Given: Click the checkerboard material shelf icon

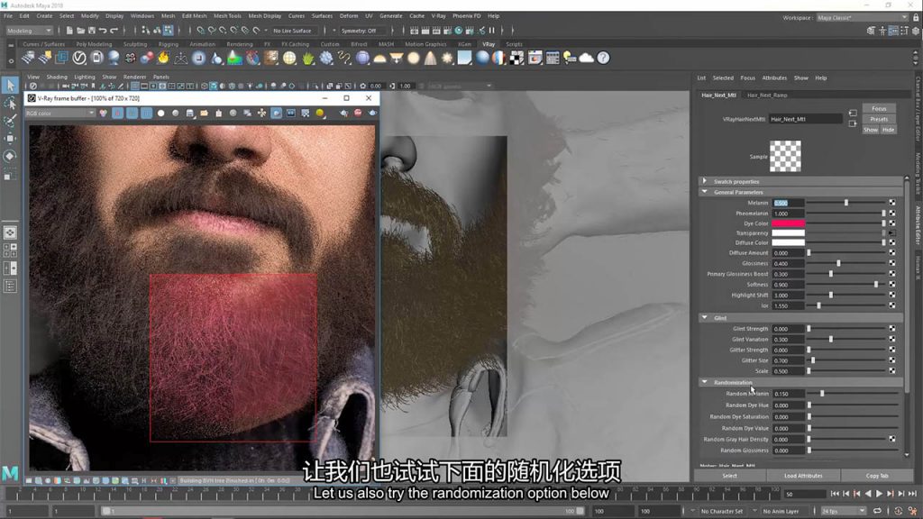Looking at the screenshot, I should point(516,58).
